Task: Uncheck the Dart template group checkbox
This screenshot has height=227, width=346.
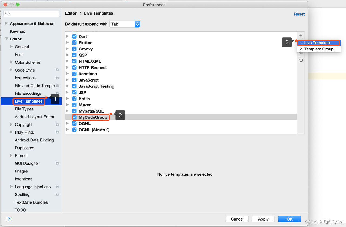Action: pos(74,36)
